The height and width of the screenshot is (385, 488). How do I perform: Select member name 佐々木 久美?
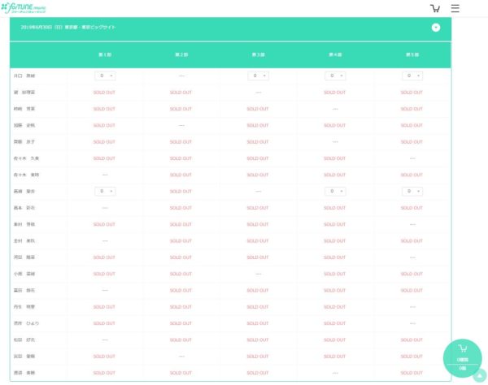[26, 158]
